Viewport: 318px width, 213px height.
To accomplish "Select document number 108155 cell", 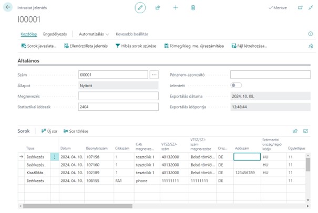I will 99,180.
